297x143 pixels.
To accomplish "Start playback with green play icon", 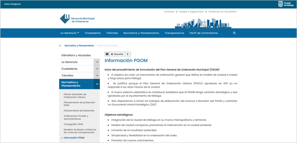I will point(128,54).
